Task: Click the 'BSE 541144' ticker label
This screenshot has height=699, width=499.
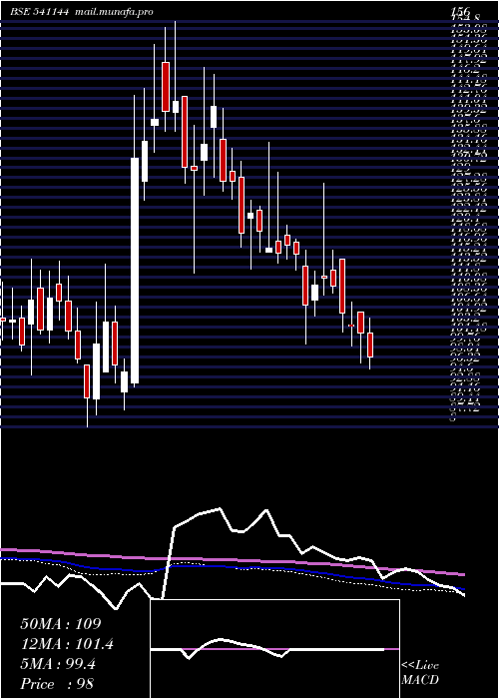Action: pyautogui.click(x=39, y=12)
